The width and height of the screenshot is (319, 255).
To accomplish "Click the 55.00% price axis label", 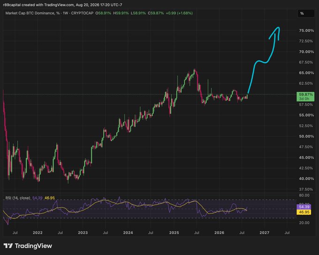I will click(x=306, y=115).
